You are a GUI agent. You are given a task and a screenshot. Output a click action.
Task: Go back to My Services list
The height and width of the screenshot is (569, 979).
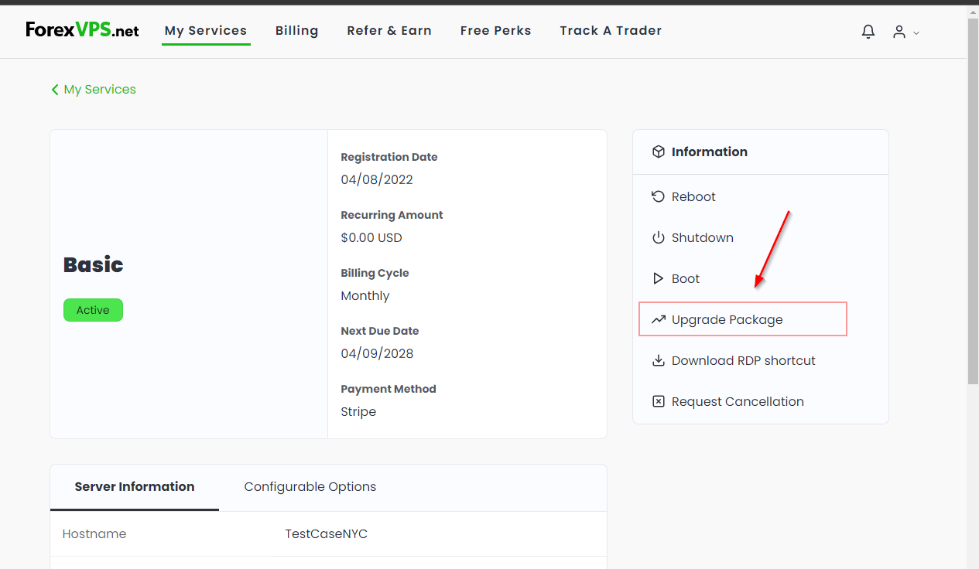pos(93,89)
